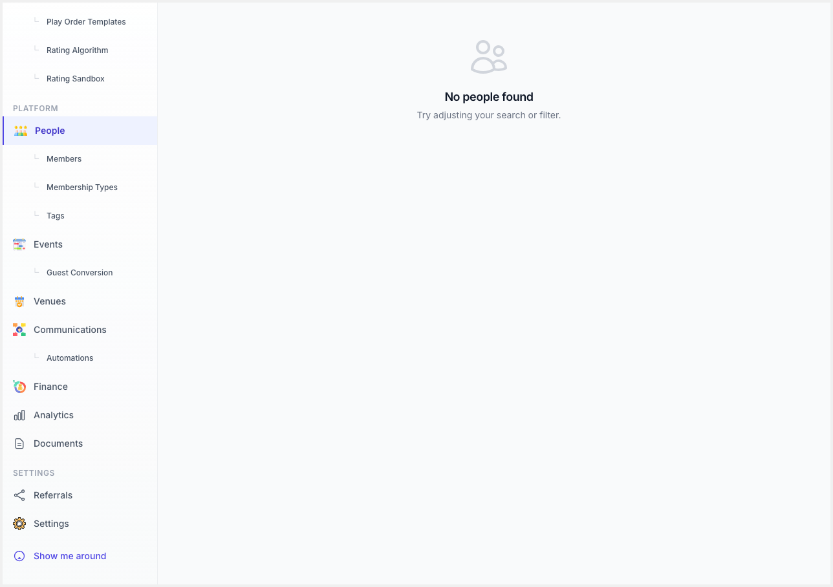
Task: Open Automations under Communications
Action: [70, 358]
